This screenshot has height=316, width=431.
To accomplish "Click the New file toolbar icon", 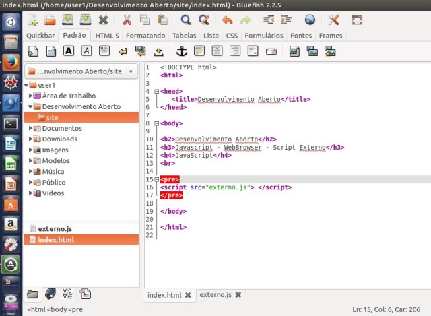I will pos(32,20).
